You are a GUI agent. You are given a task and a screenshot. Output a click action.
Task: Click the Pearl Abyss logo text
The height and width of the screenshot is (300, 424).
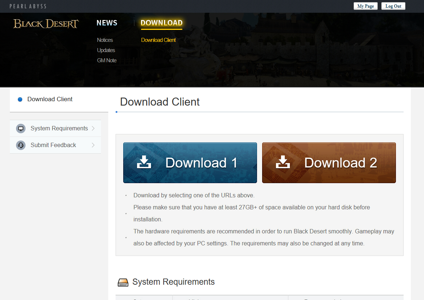point(28,6)
